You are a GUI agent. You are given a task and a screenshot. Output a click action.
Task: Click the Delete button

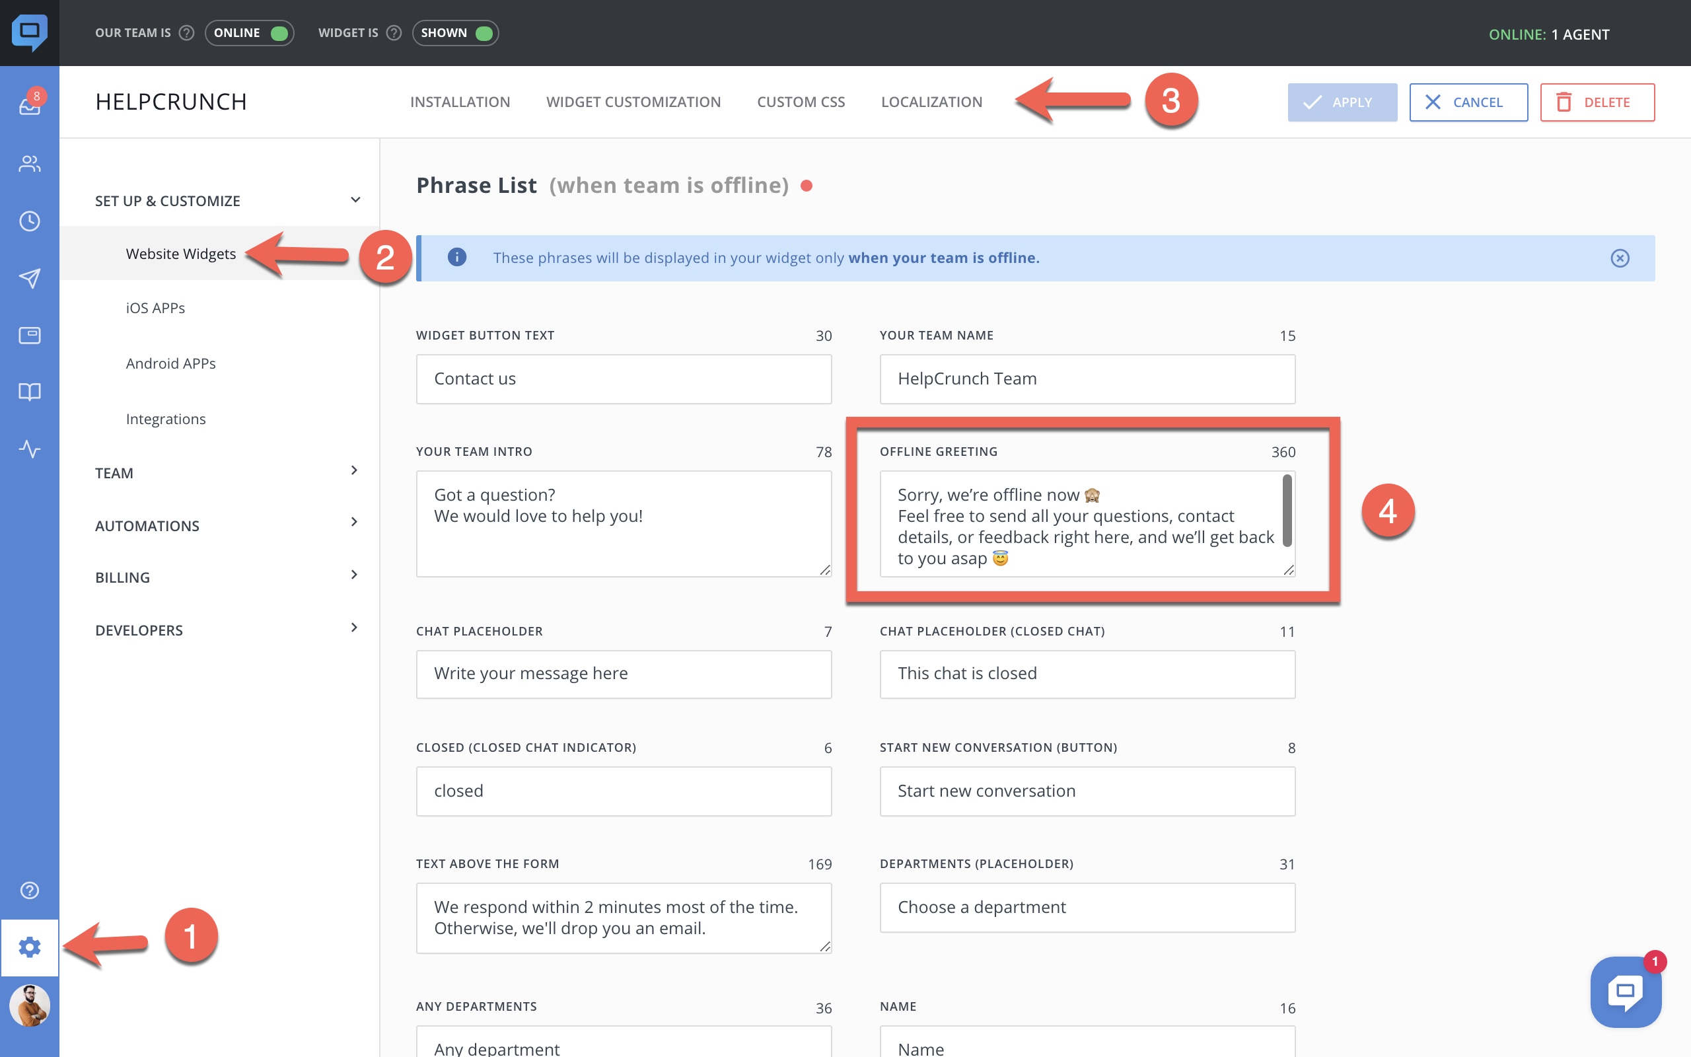click(1597, 102)
